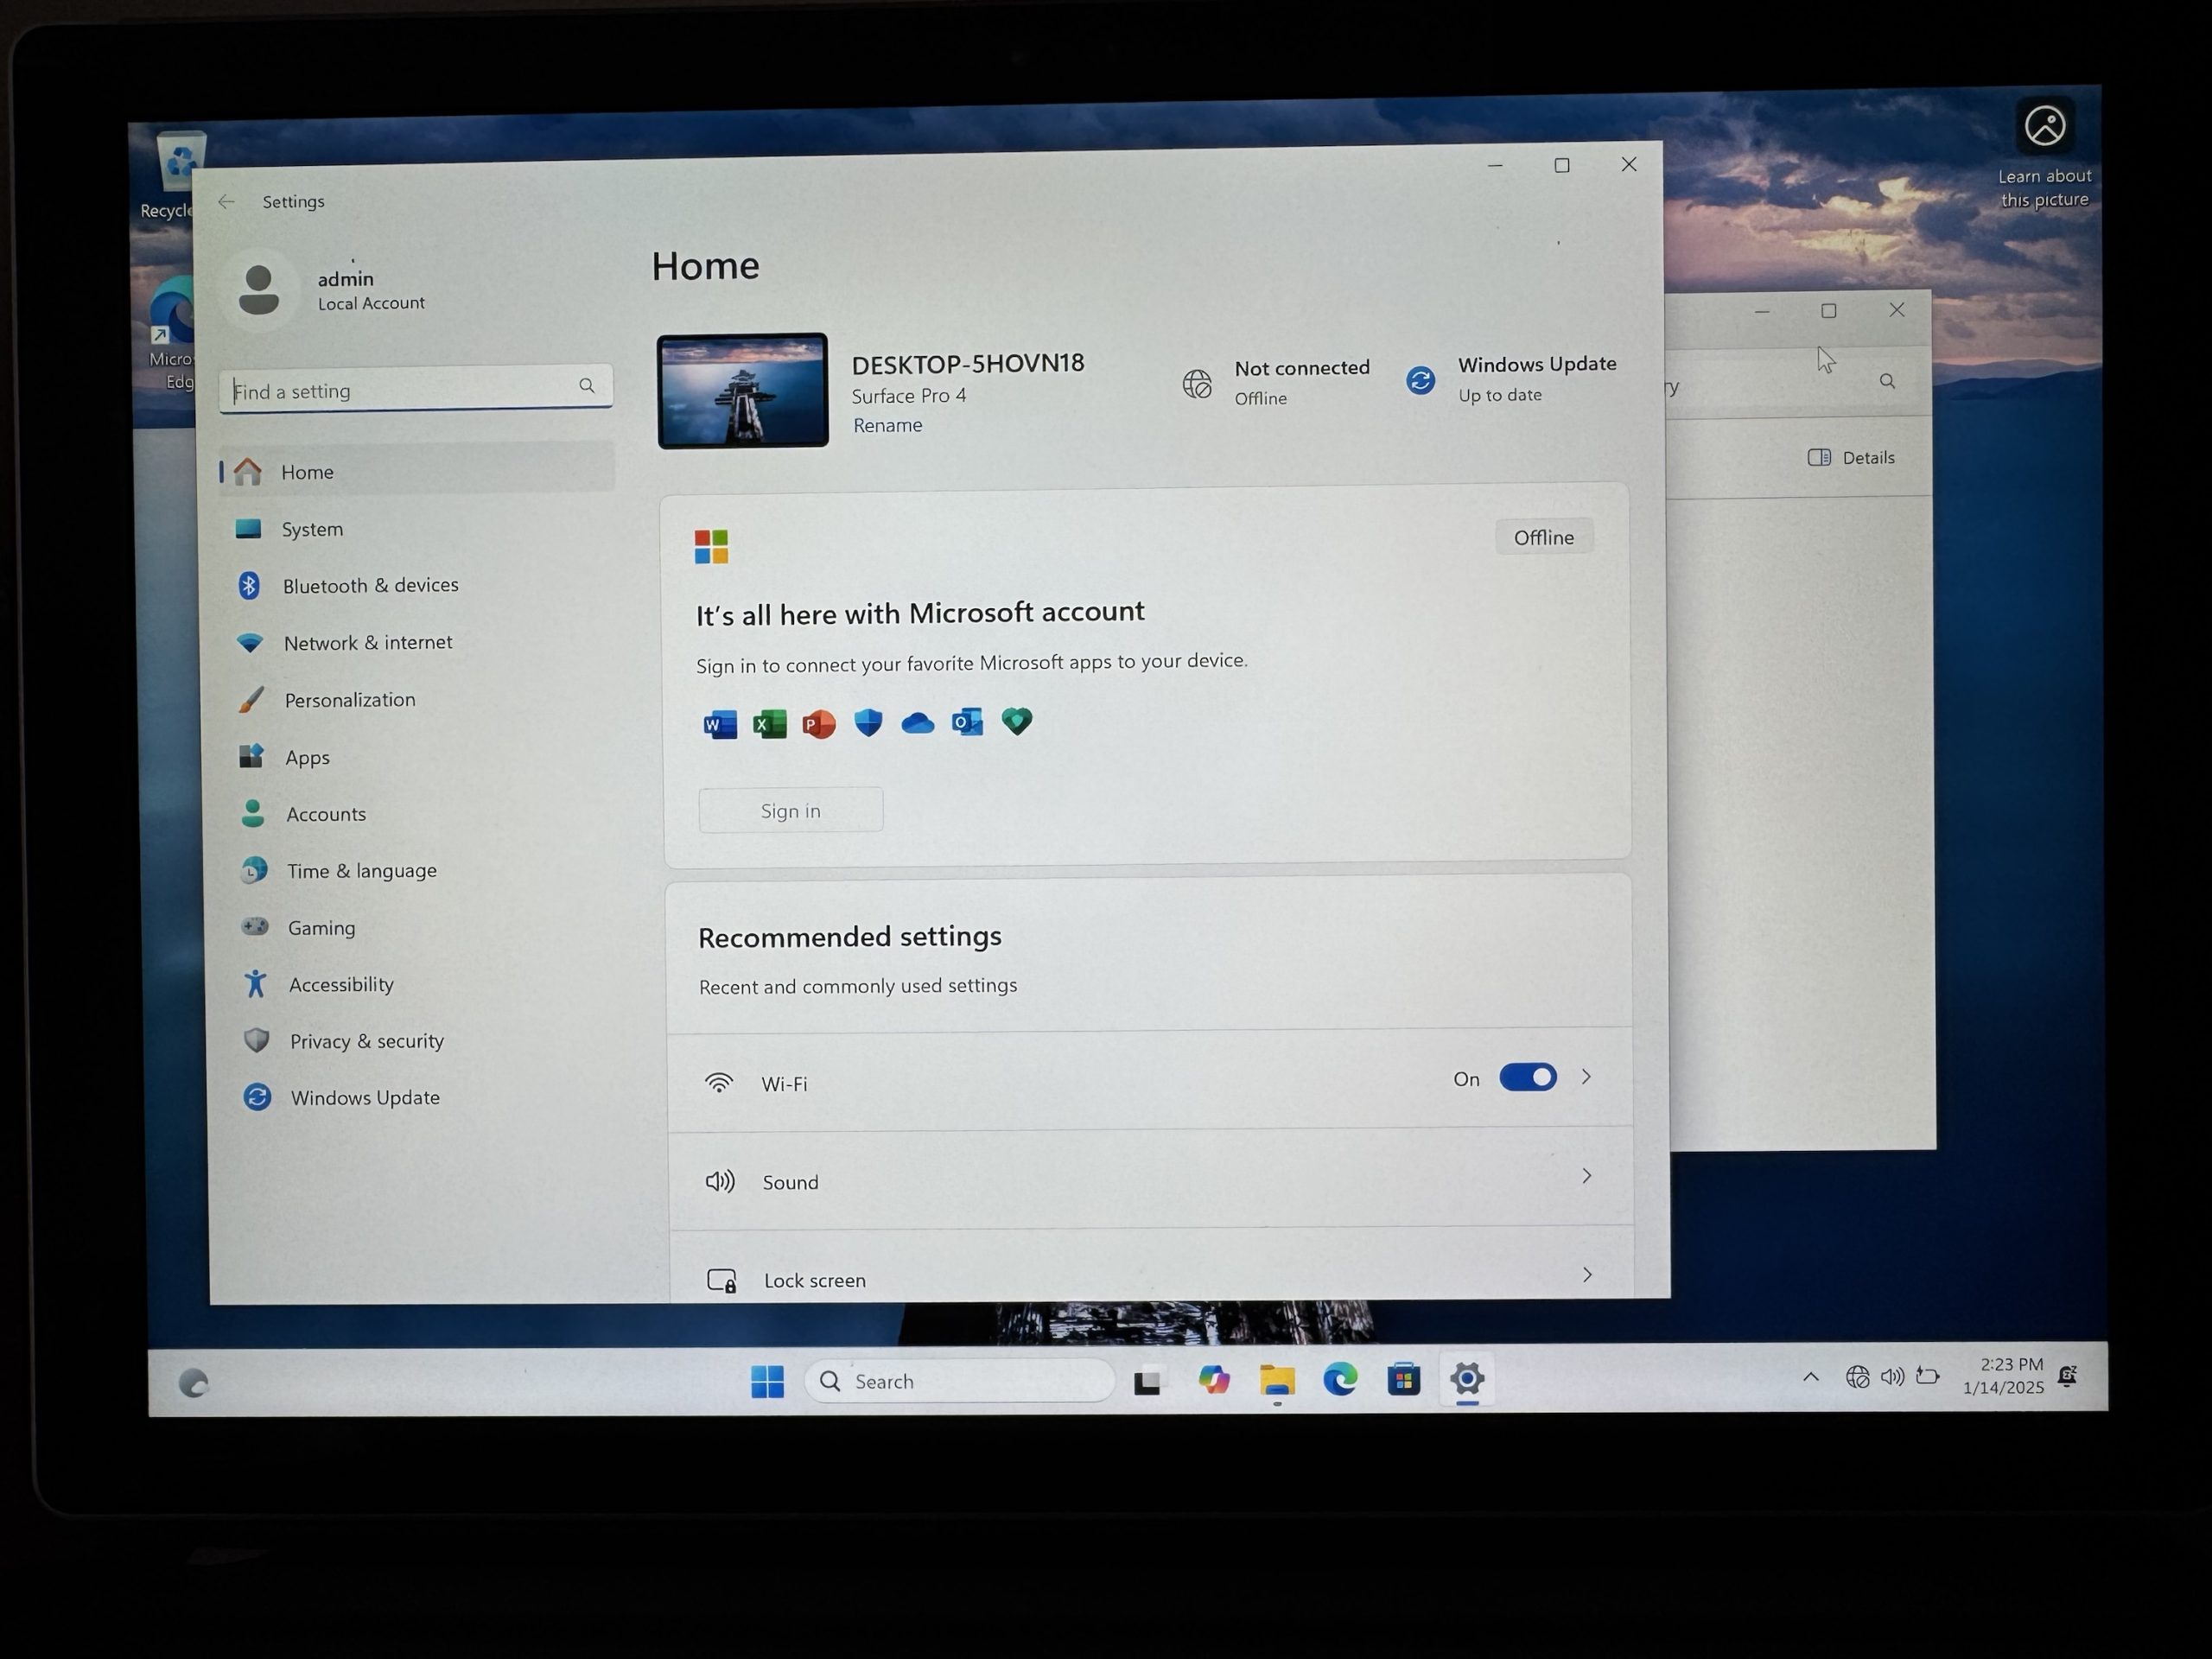Launch Copilot from the taskbar
Screen dimensions: 2212x1659
(1214, 1381)
